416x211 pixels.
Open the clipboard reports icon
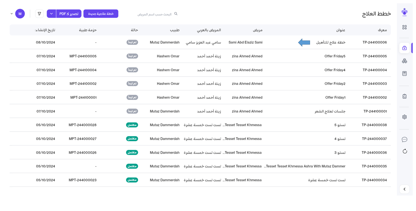404,96
